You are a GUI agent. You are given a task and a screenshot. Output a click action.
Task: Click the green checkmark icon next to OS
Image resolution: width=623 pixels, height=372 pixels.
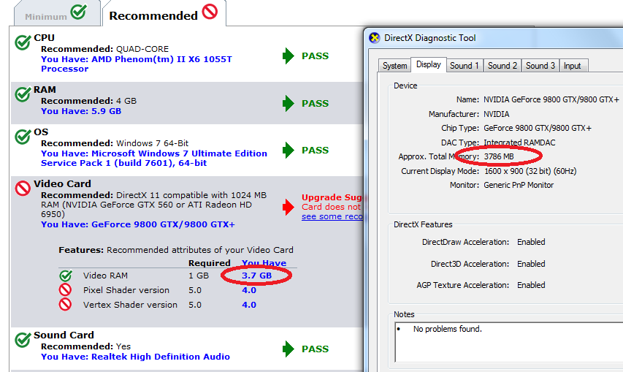(x=23, y=137)
